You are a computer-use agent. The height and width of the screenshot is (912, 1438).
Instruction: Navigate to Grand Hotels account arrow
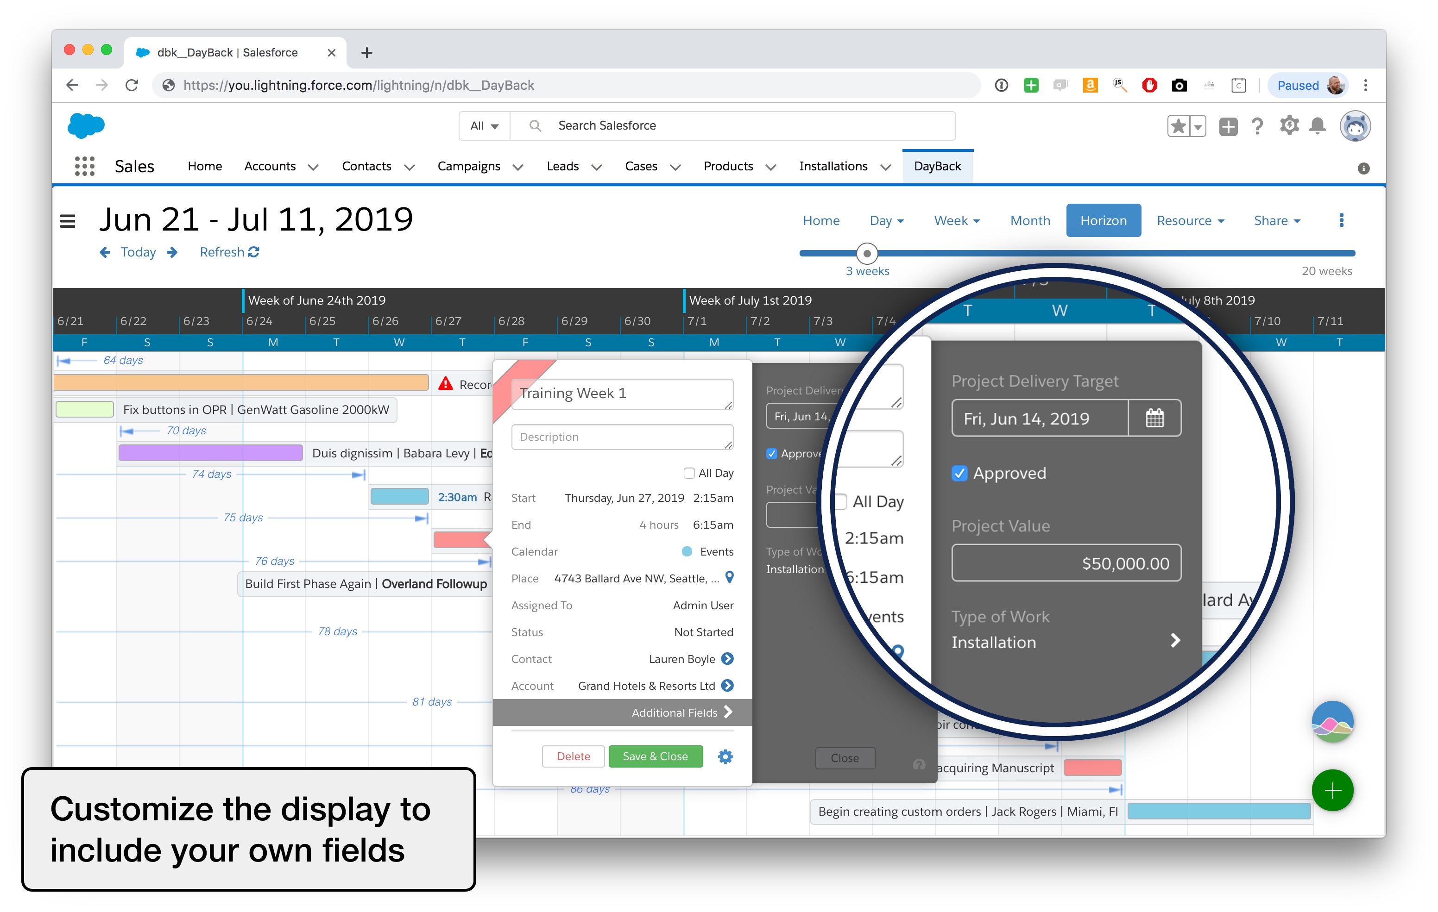pos(727,685)
